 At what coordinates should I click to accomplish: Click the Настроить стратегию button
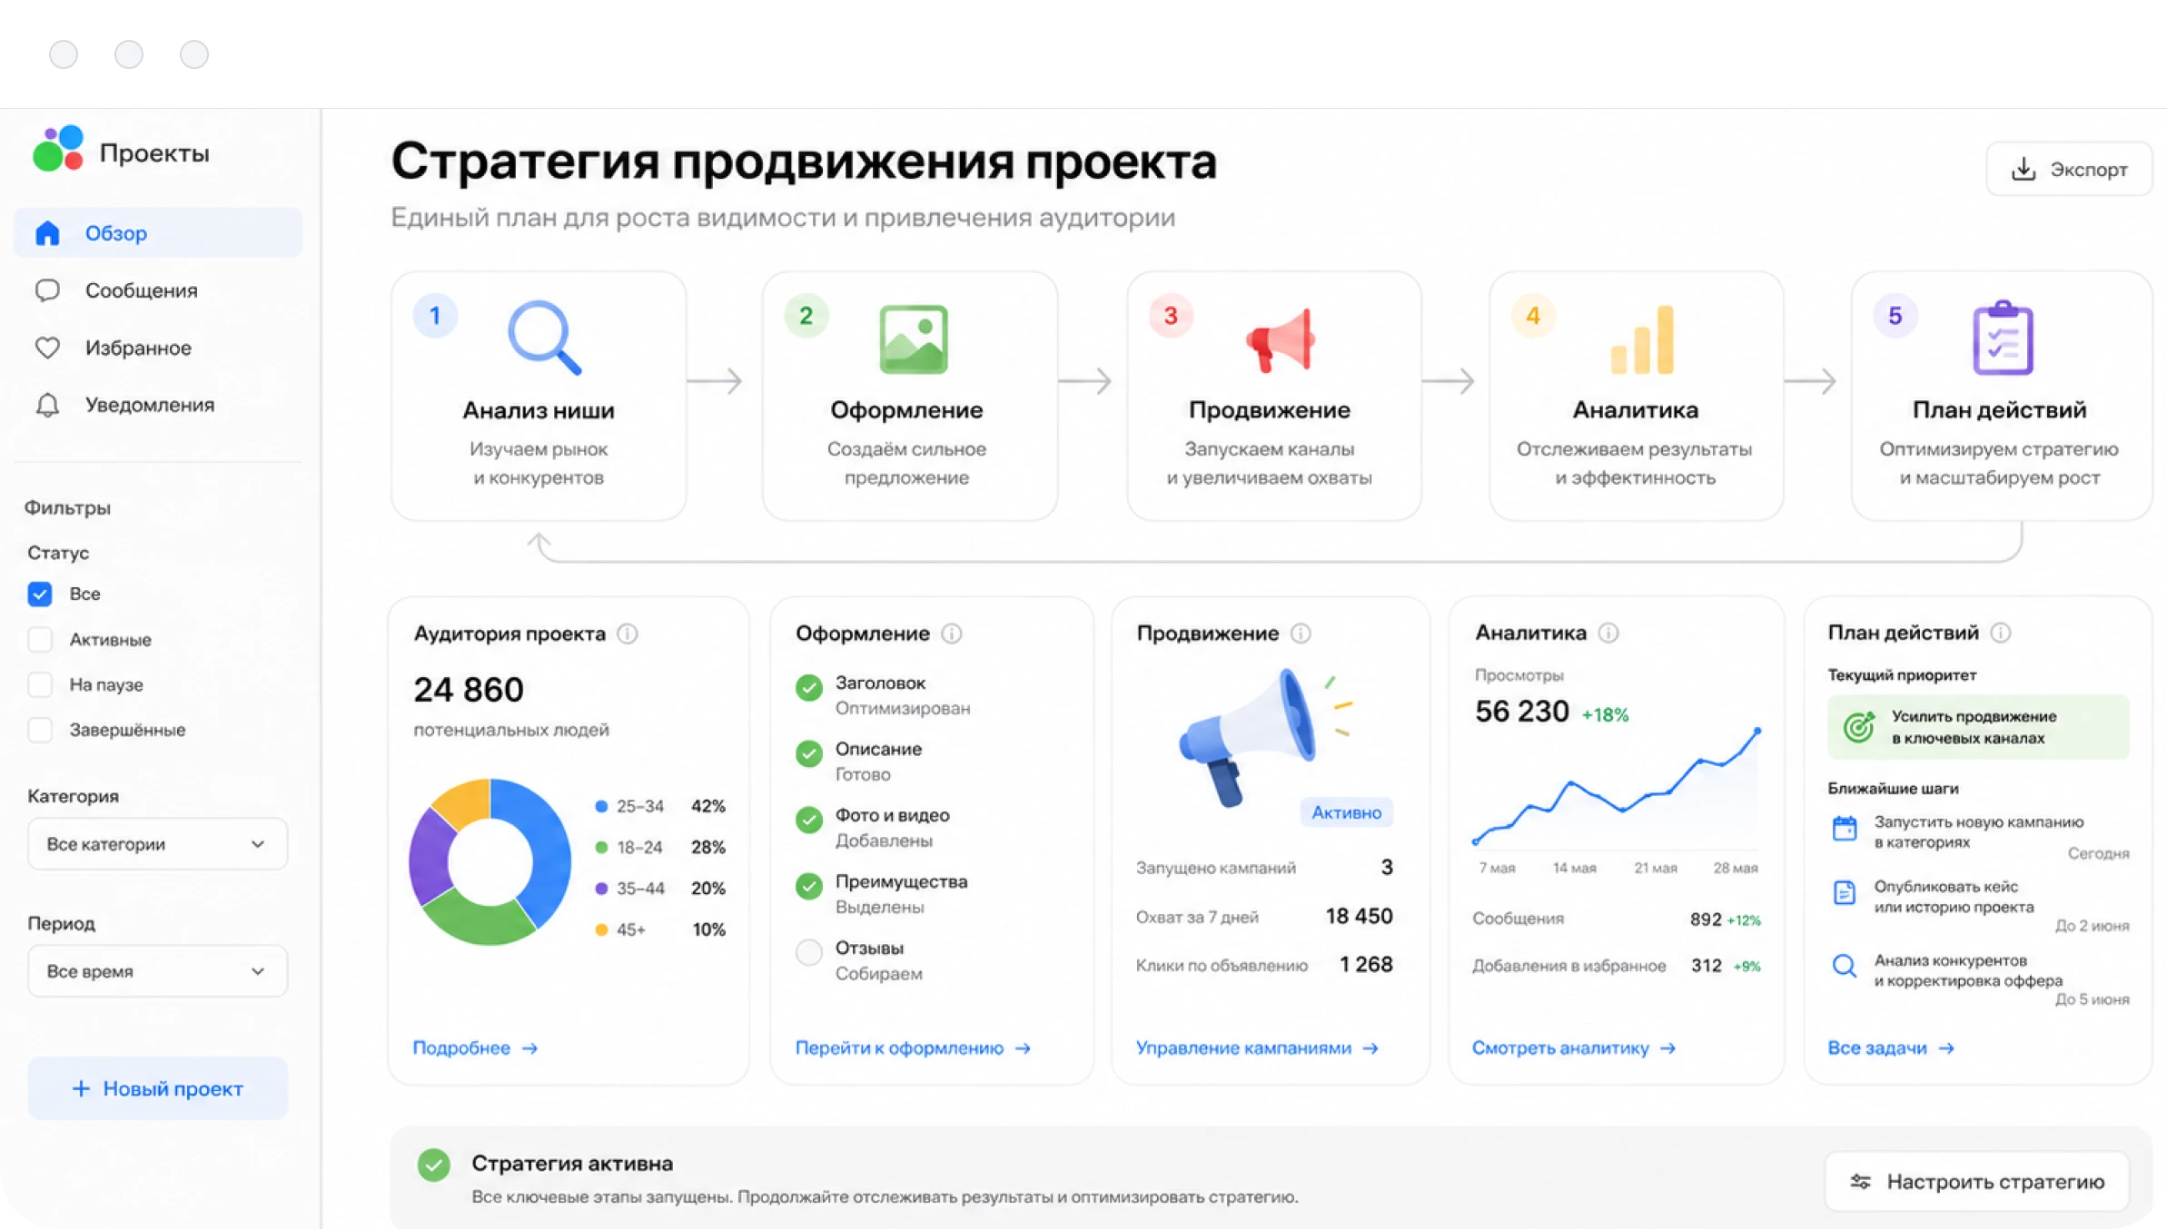[1977, 1181]
